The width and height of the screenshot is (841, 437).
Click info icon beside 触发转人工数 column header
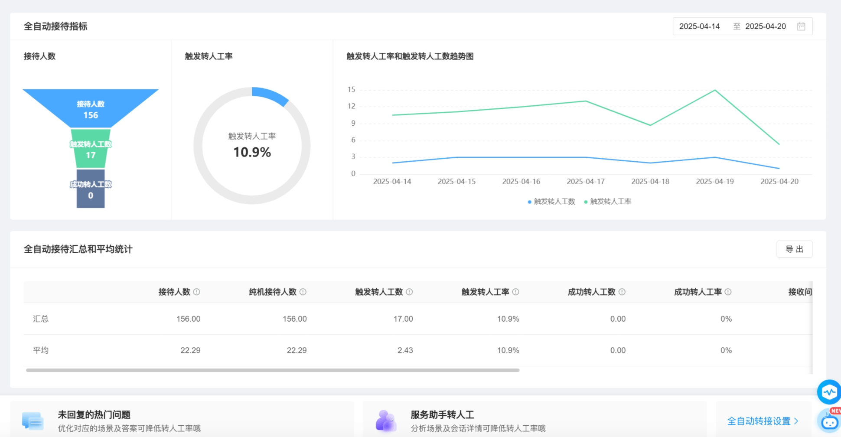pos(409,292)
